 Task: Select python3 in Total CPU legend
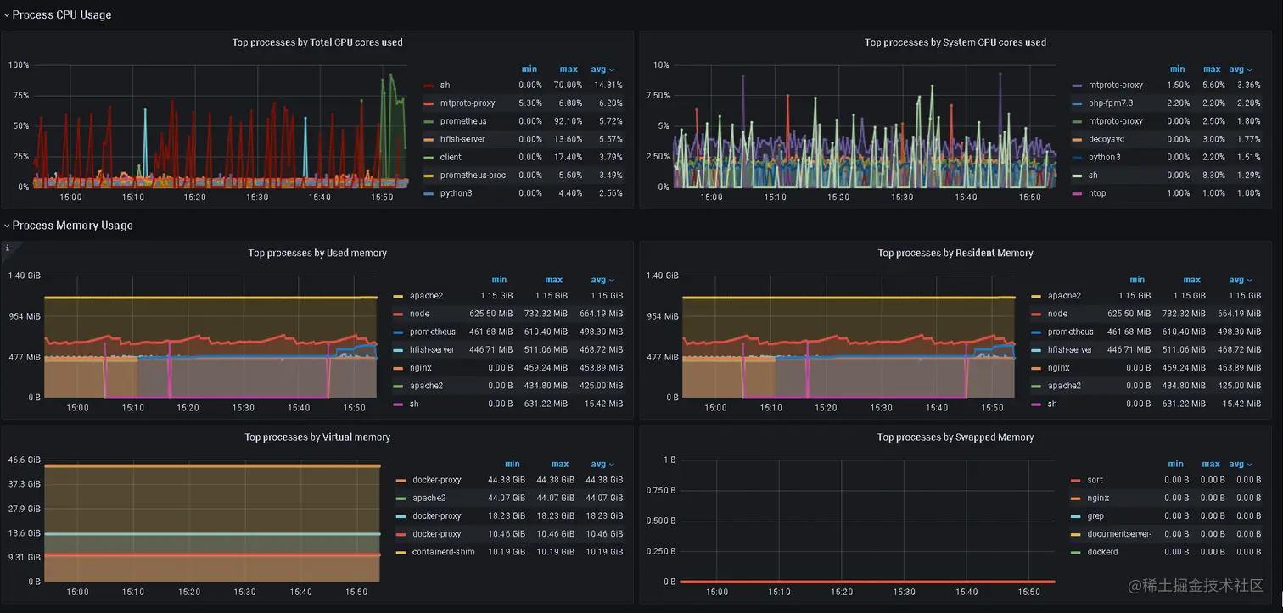(x=456, y=193)
